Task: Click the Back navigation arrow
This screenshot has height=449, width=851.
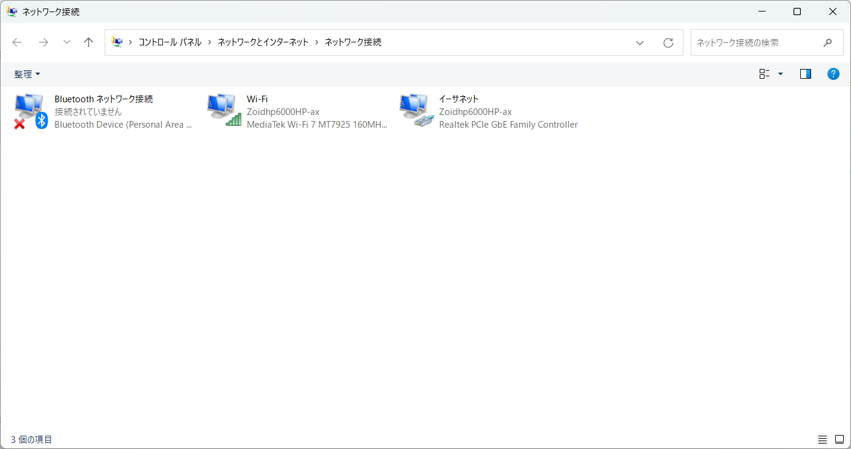Action: pyautogui.click(x=17, y=42)
